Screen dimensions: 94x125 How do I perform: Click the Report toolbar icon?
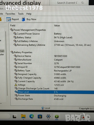click(8, 19)
